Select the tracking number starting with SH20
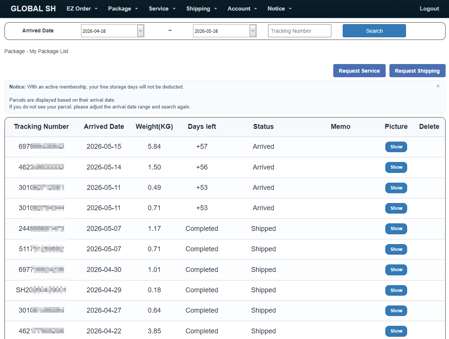 [41, 290]
